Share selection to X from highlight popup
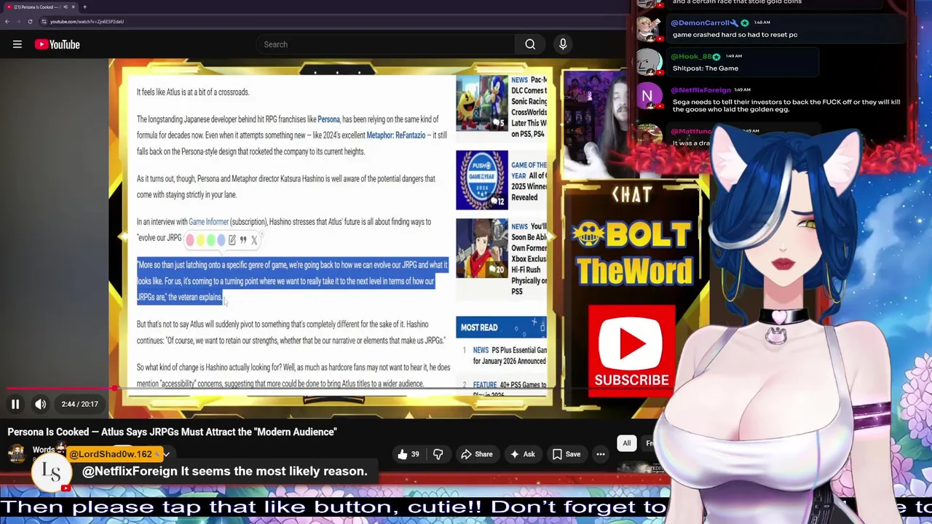Image resolution: width=932 pixels, height=524 pixels. pos(254,239)
